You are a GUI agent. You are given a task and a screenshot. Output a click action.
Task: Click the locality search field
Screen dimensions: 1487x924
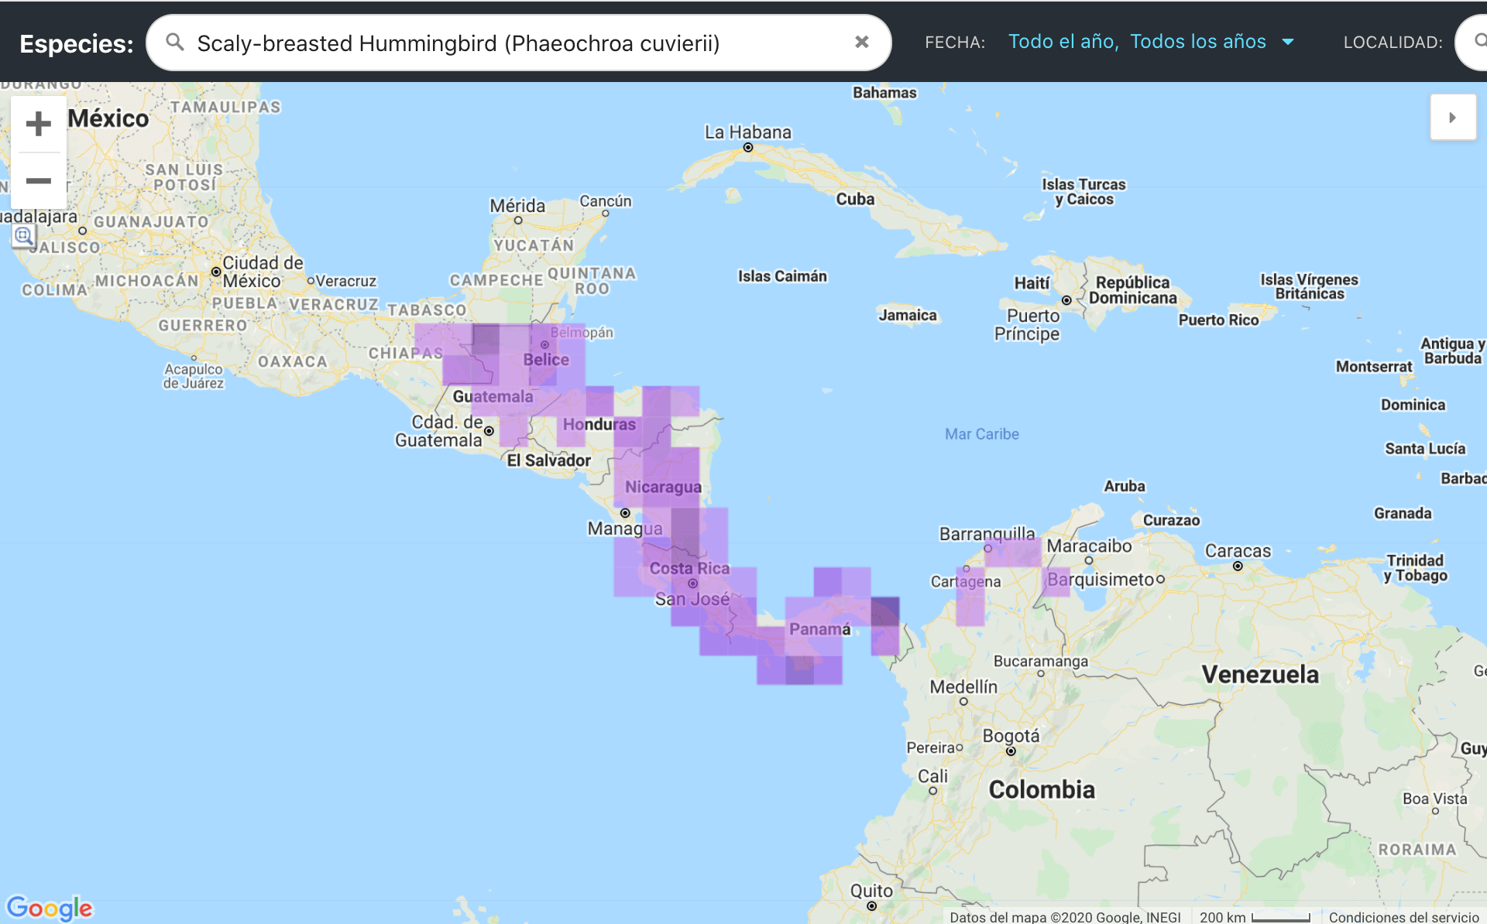[x=1472, y=42]
